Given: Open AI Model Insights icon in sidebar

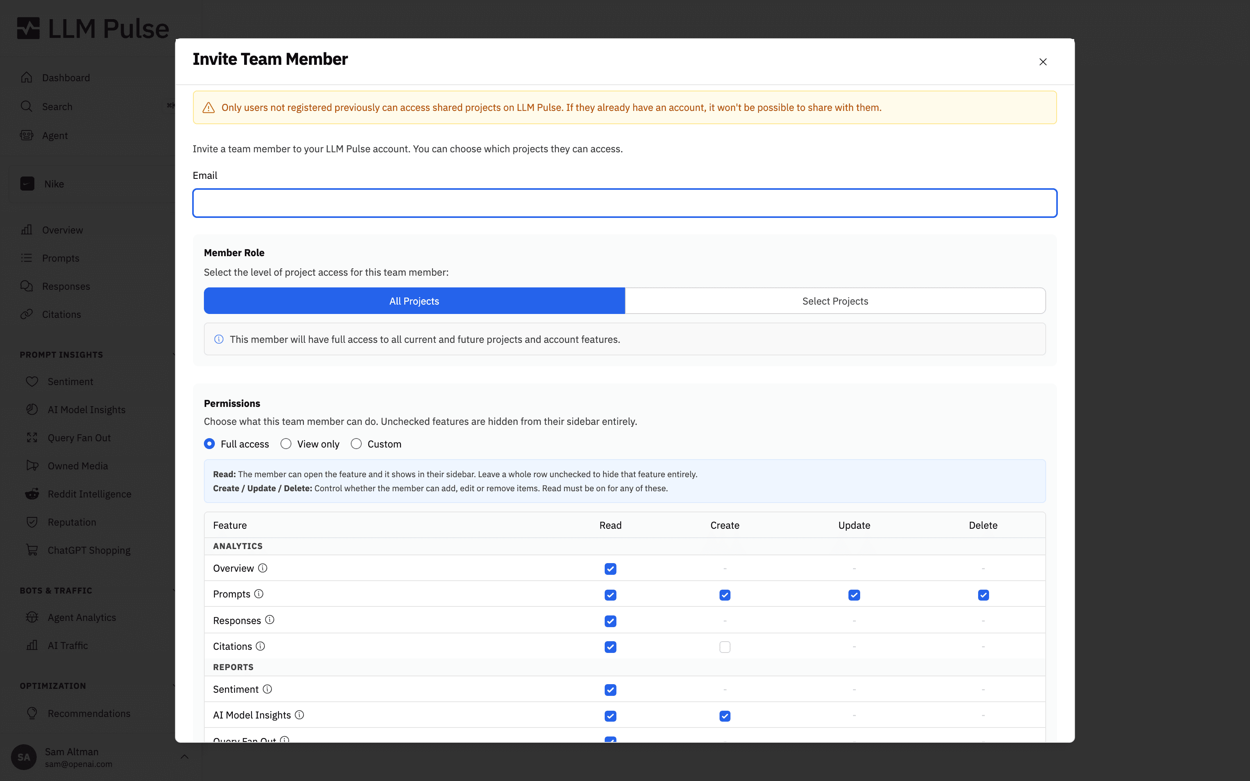Looking at the screenshot, I should [32, 410].
